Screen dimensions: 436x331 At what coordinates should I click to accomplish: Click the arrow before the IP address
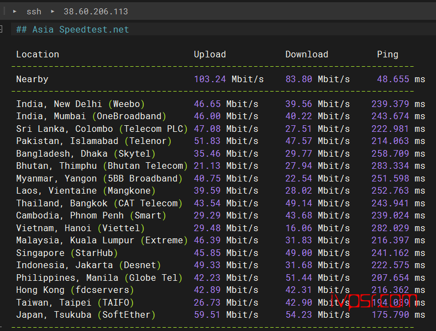(52, 12)
